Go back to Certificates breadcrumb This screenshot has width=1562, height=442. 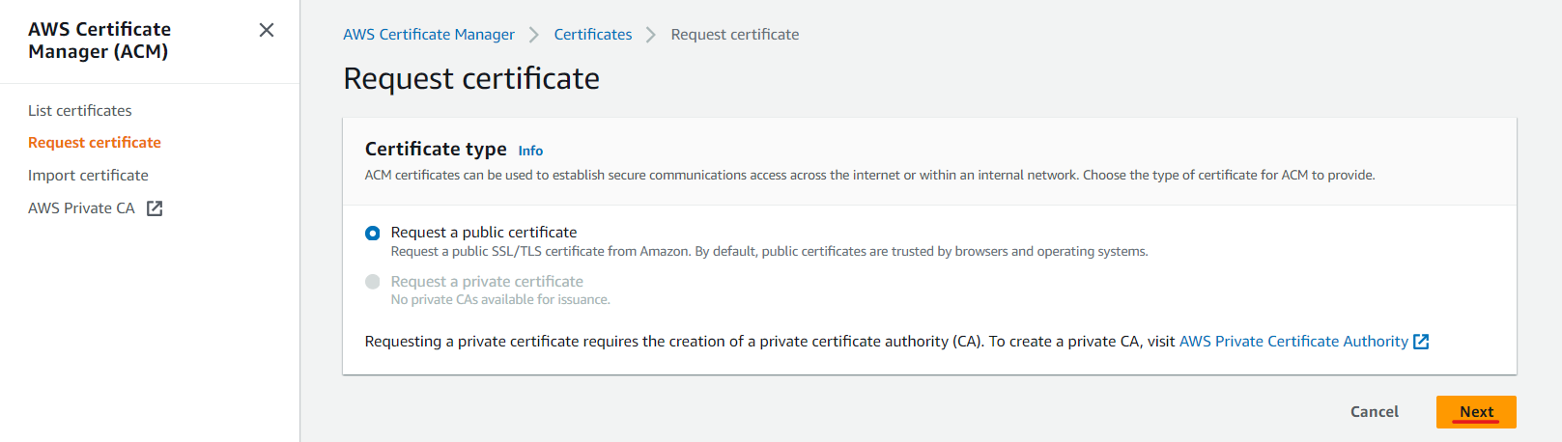593,35
